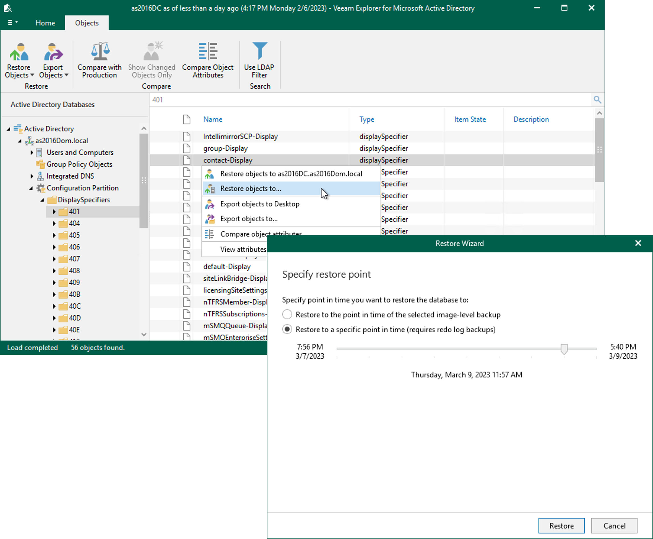Open Compare Object Attributes icon
The image size is (653, 539).
(208, 51)
